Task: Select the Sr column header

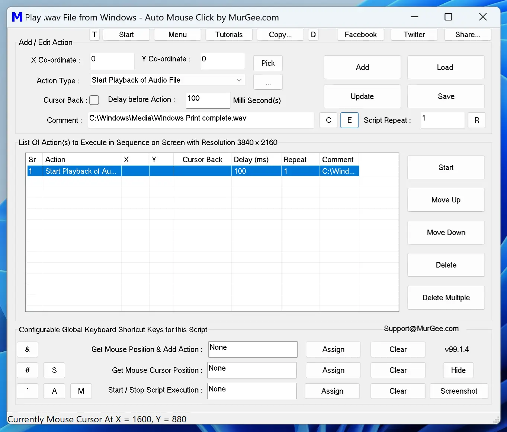Action: pos(35,160)
